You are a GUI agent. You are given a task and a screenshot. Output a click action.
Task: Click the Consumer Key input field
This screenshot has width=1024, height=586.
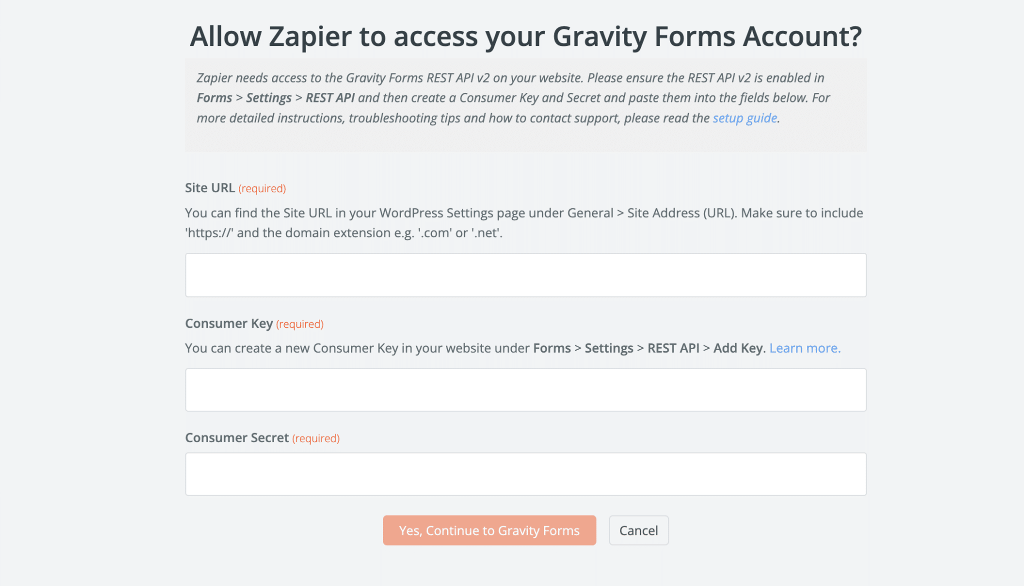[525, 389]
